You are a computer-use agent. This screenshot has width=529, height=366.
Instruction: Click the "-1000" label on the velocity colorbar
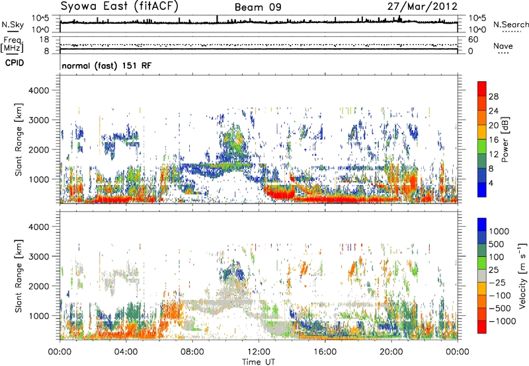pos(503,321)
